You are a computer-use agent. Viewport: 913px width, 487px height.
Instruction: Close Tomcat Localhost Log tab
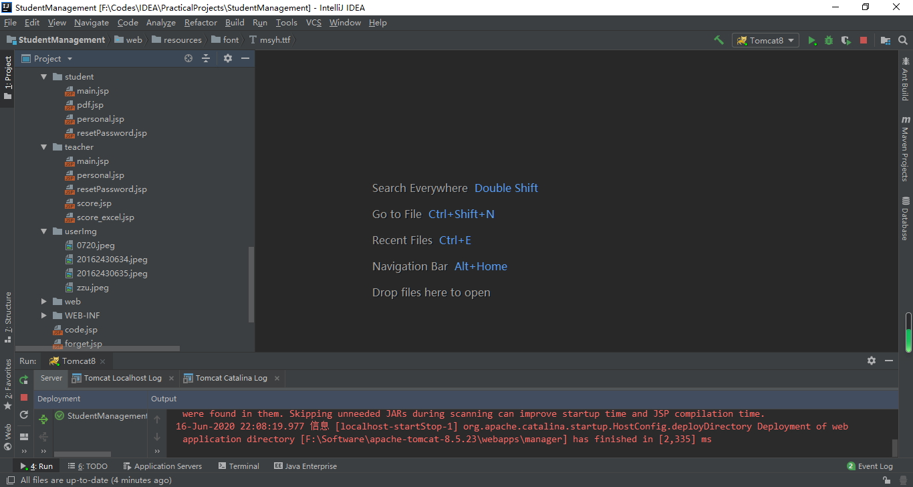coord(171,379)
